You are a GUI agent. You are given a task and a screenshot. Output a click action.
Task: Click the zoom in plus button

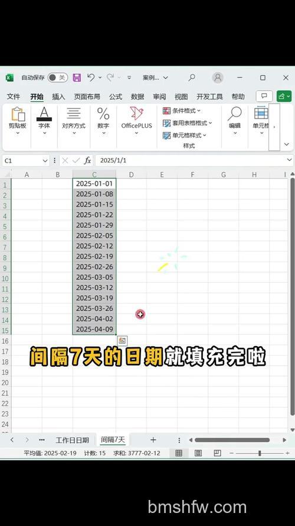tap(287, 453)
